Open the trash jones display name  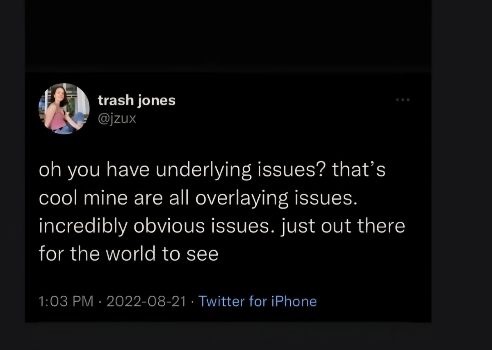(137, 100)
